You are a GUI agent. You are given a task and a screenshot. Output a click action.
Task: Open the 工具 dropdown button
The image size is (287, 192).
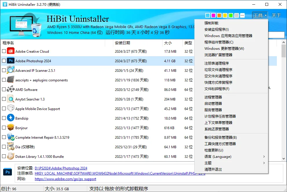[260, 15]
